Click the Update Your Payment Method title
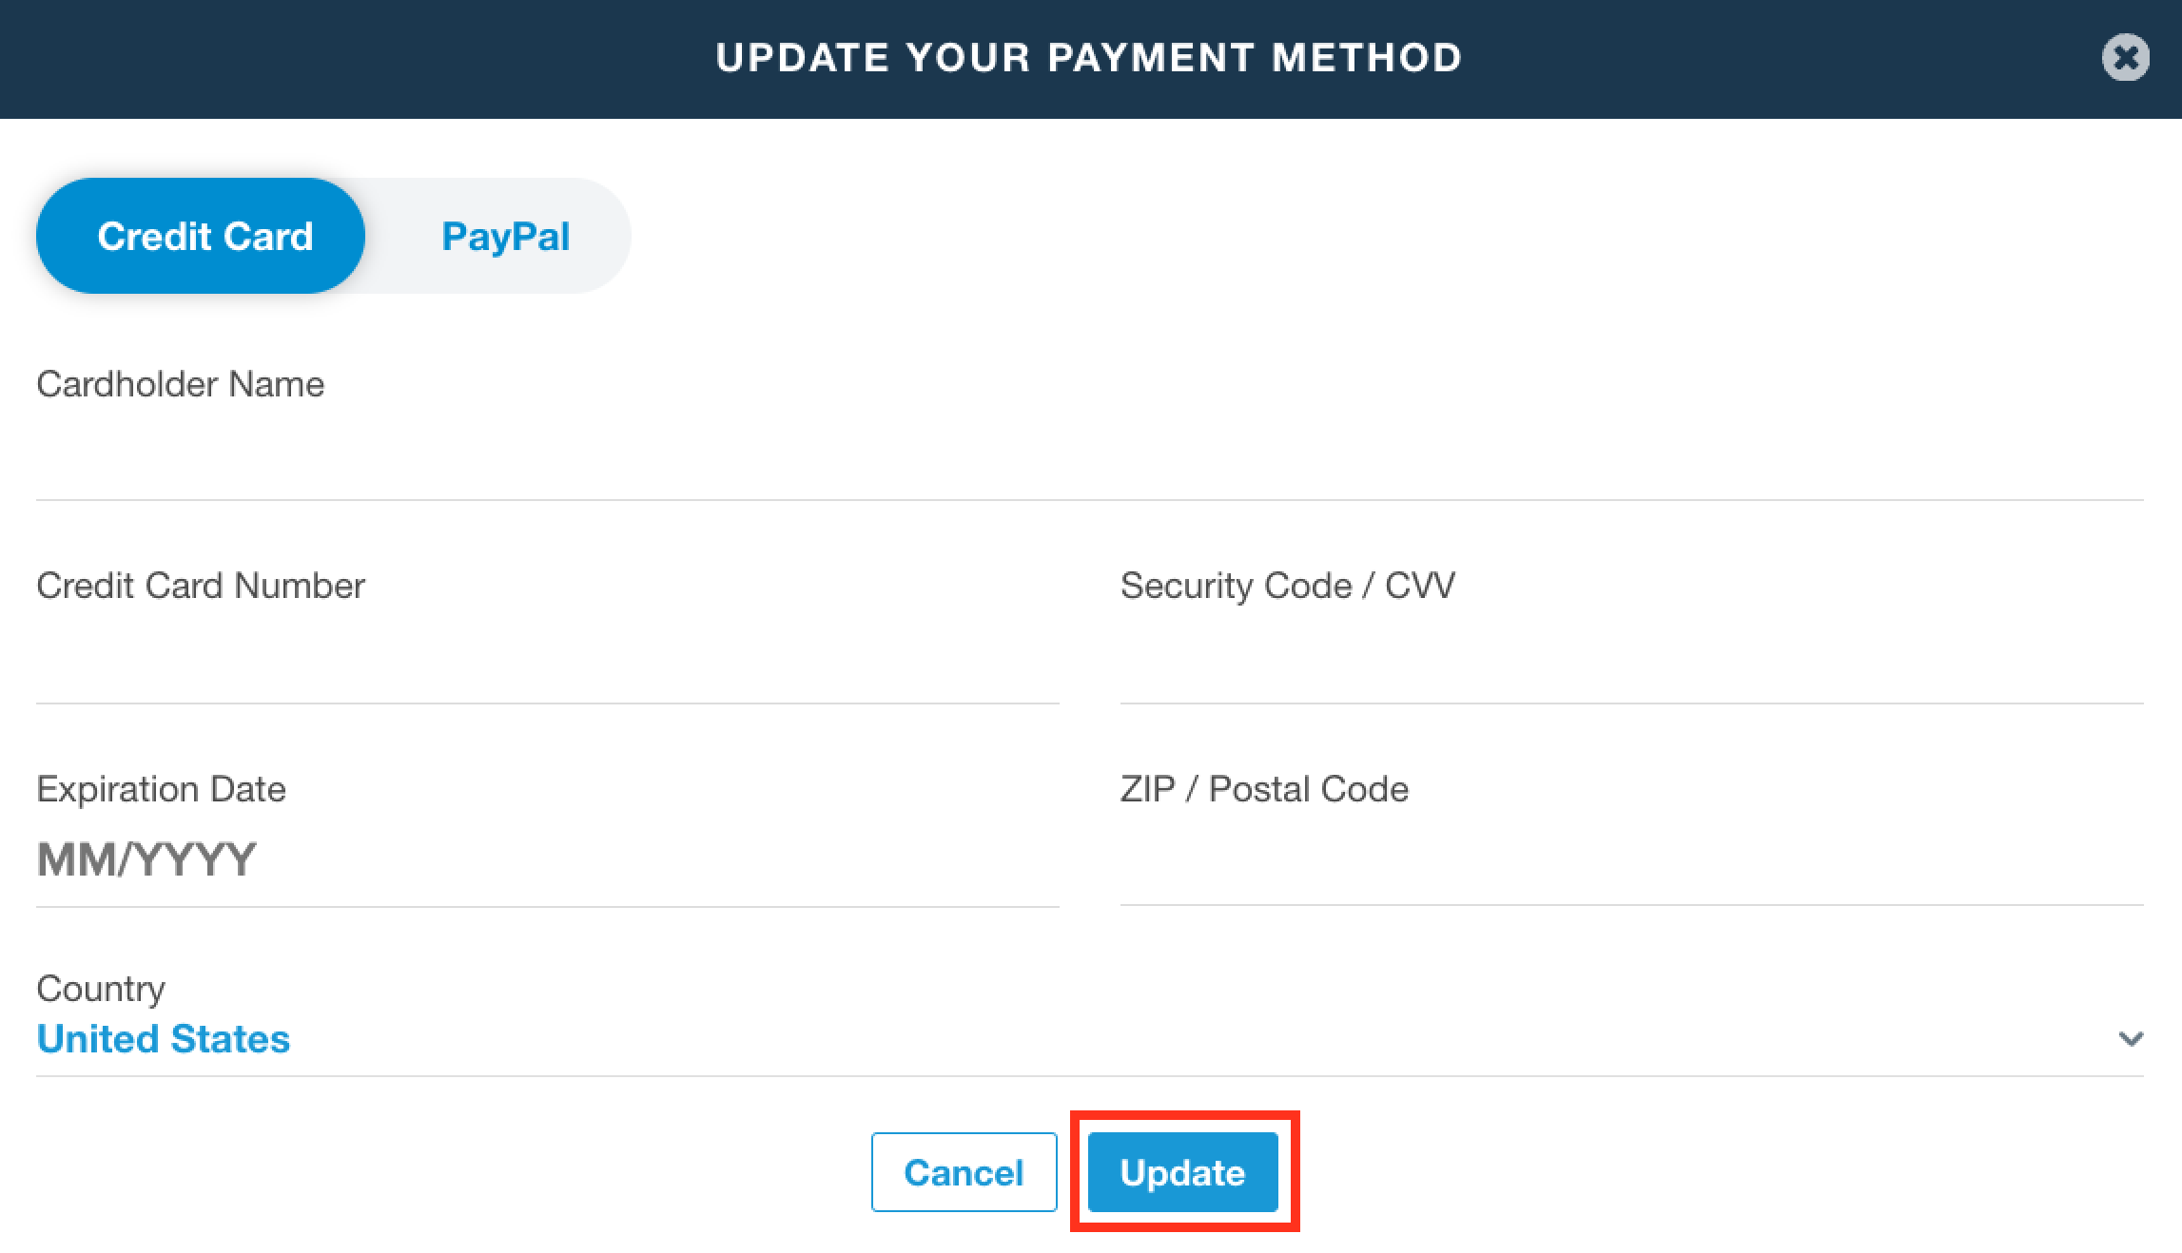This screenshot has width=2182, height=1253. tap(1089, 58)
